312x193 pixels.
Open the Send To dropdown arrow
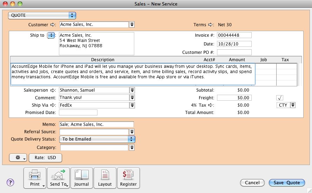click(x=67, y=186)
